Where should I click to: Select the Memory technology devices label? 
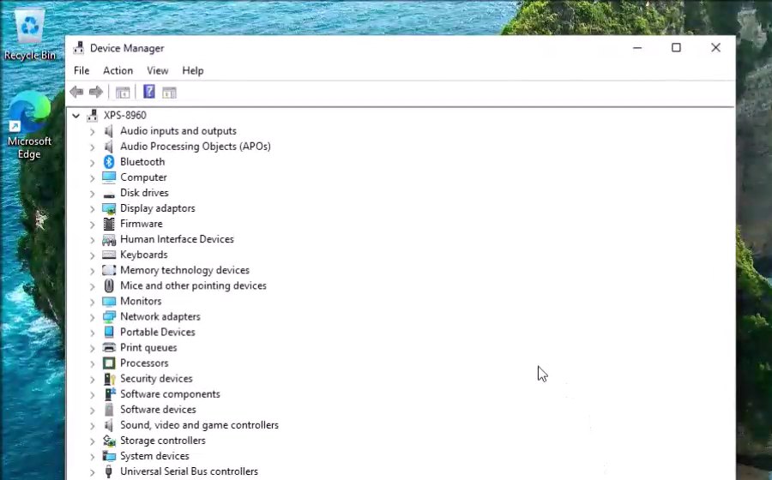(x=184, y=270)
